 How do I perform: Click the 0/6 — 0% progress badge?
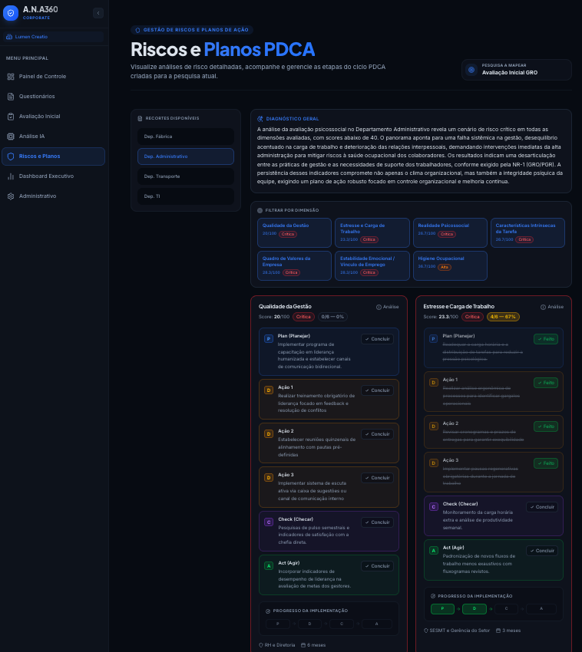(x=332, y=317)
